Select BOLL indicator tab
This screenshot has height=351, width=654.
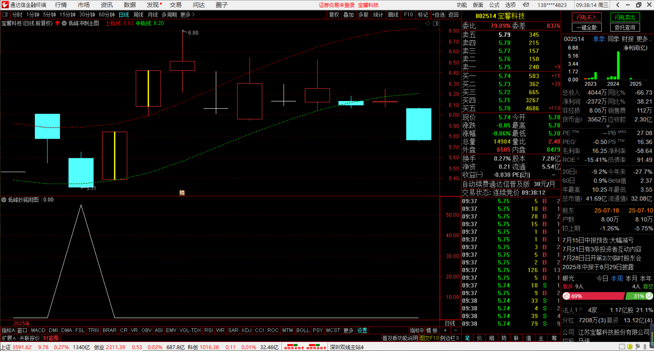(303, 330)
